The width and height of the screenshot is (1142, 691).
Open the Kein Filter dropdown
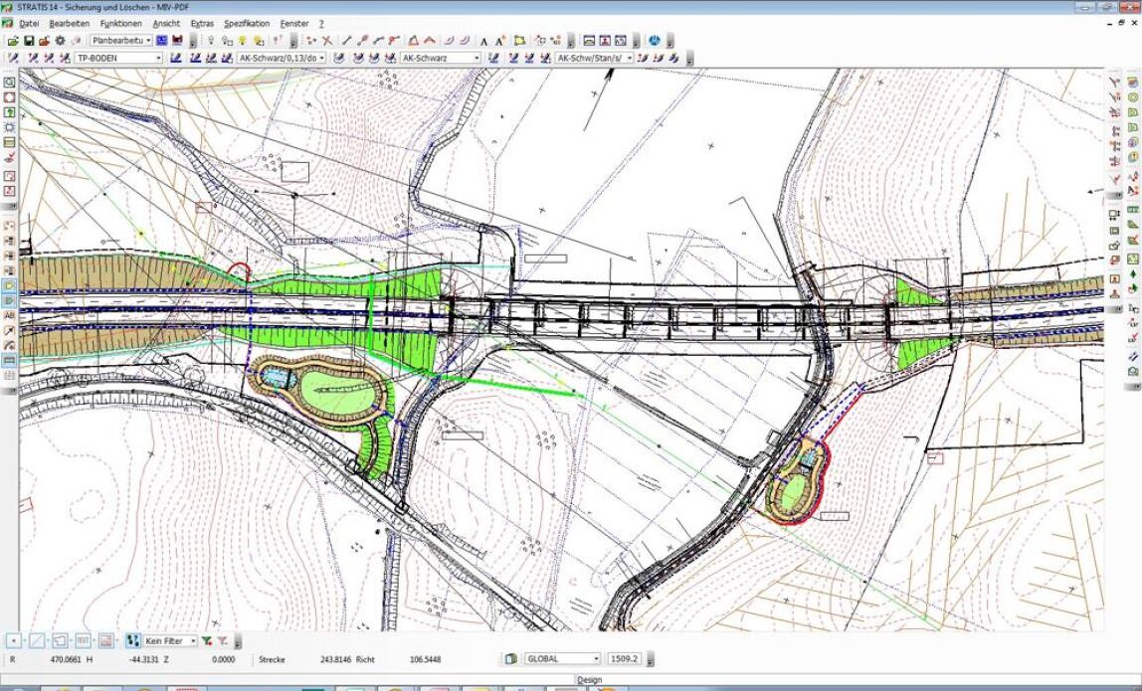(170, 640)
